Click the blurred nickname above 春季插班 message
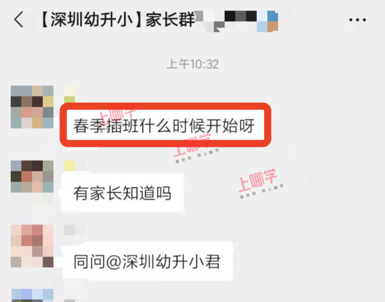385x302 pixels. (69, 94)
